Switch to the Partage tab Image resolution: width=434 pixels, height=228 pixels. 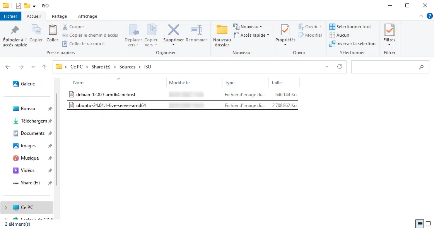click(x=59, y=16)
